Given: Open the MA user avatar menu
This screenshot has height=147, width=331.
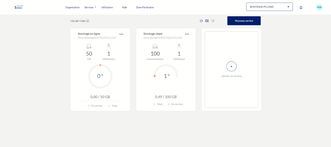Looking at the screenshot, I should click(x=319, y=7).
